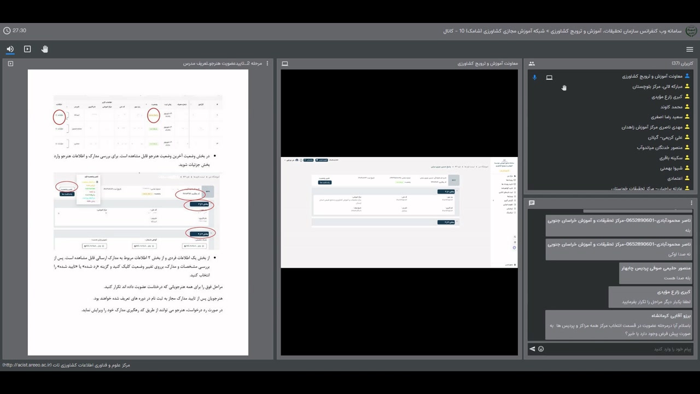700x394 pixels.
Task: Click avatar icon beside منصور خدنگان میاندوآب
Action: (687, 148)
